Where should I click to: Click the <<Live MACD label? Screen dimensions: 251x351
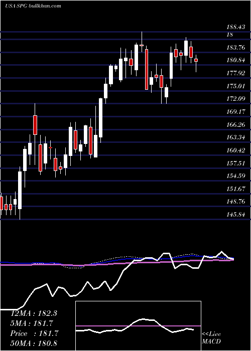[x=211, y=338]
